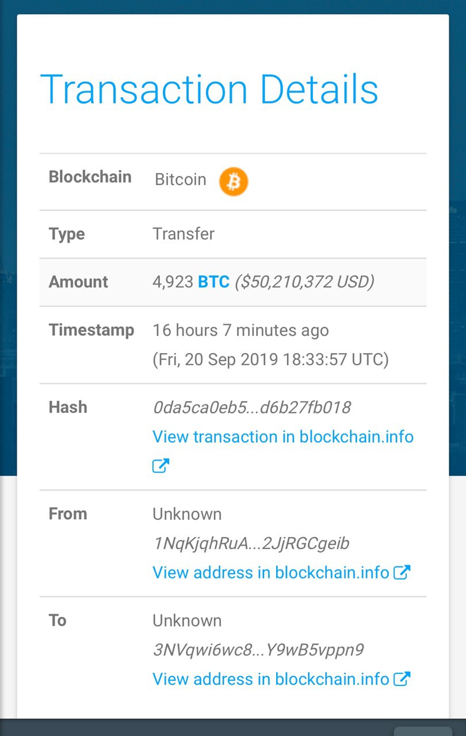
Task: Click external link icon beside From address link
Action: point(402,572)
